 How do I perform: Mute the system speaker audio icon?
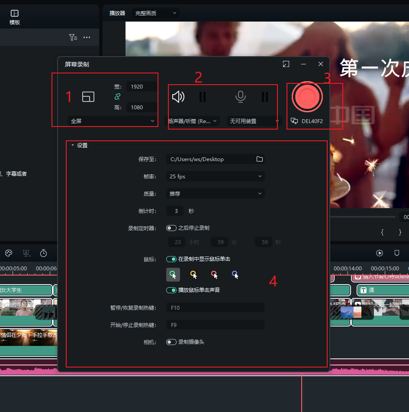click(178, 96)
